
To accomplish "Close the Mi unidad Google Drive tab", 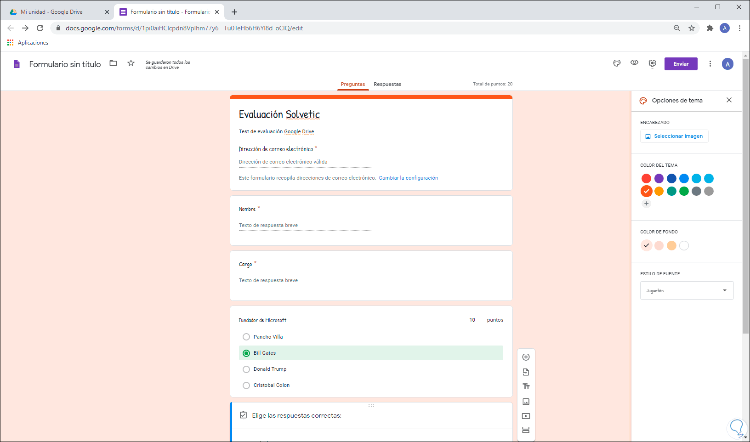I will [107, 12].
